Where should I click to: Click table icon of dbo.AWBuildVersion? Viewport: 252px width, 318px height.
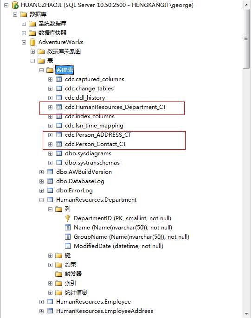[50, 172]
